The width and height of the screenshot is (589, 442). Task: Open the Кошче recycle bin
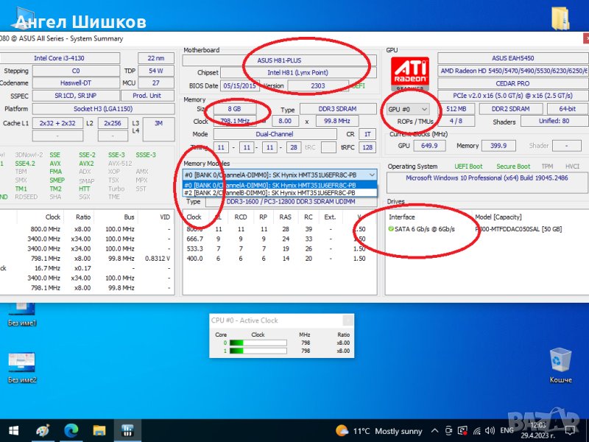[560, 361]
